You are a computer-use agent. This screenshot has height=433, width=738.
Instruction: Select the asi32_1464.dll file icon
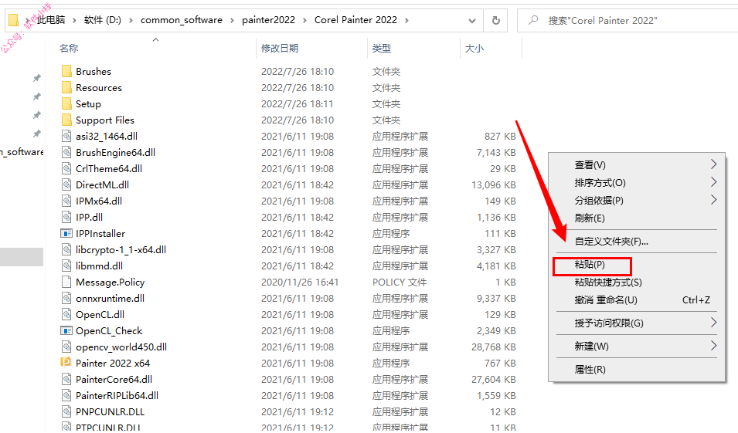click(x=66, y=137)
